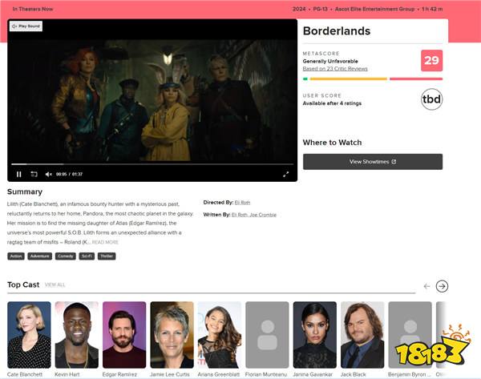The height and width of the screenshot is (379, 481).
Task: Seek along the video progress bar
Action: [x=152, y=164]
